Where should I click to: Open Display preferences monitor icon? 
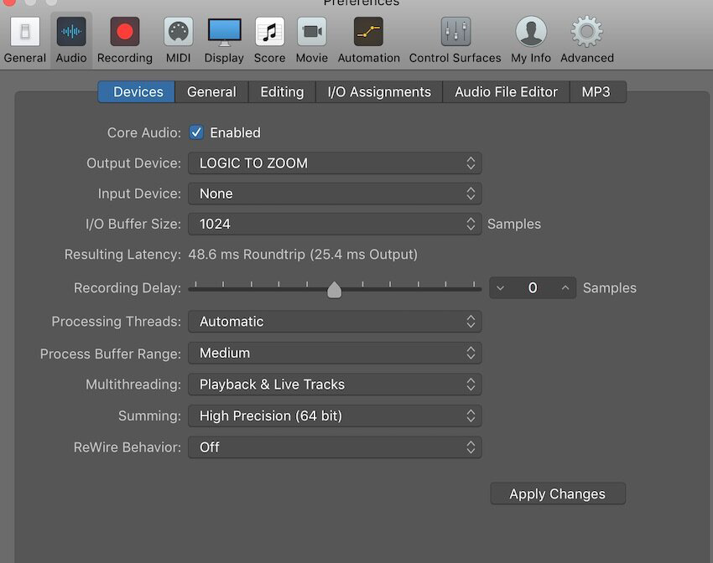coord(224,32)
